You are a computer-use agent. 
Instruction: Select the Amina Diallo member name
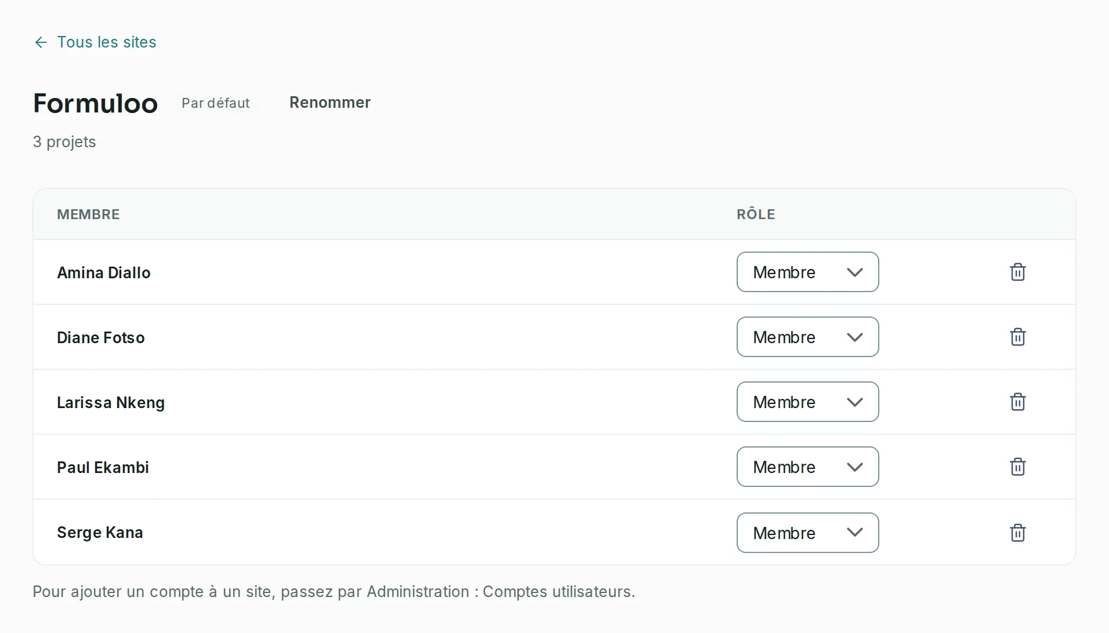pyautogui.click(x=103, y=272)
